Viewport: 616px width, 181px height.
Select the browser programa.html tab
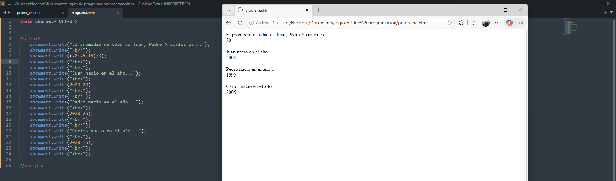(273, 10)
